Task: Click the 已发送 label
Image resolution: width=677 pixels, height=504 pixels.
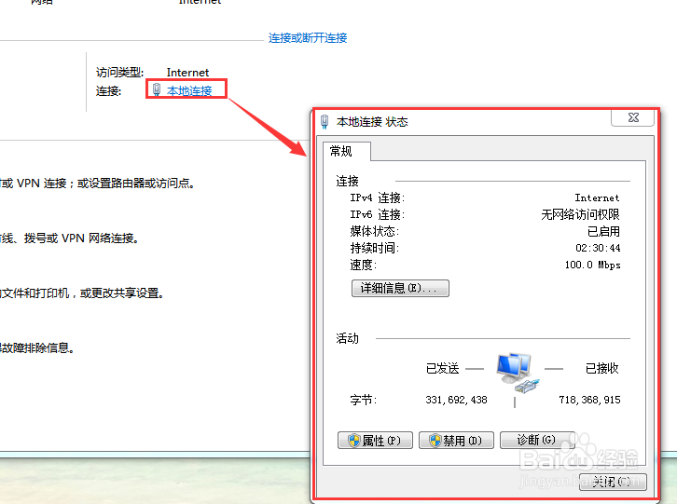Action: tap(443, 369)
